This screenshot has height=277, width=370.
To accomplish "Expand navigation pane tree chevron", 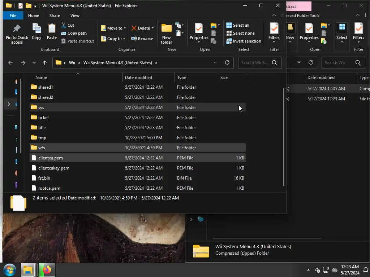I will tap(9, 104).
